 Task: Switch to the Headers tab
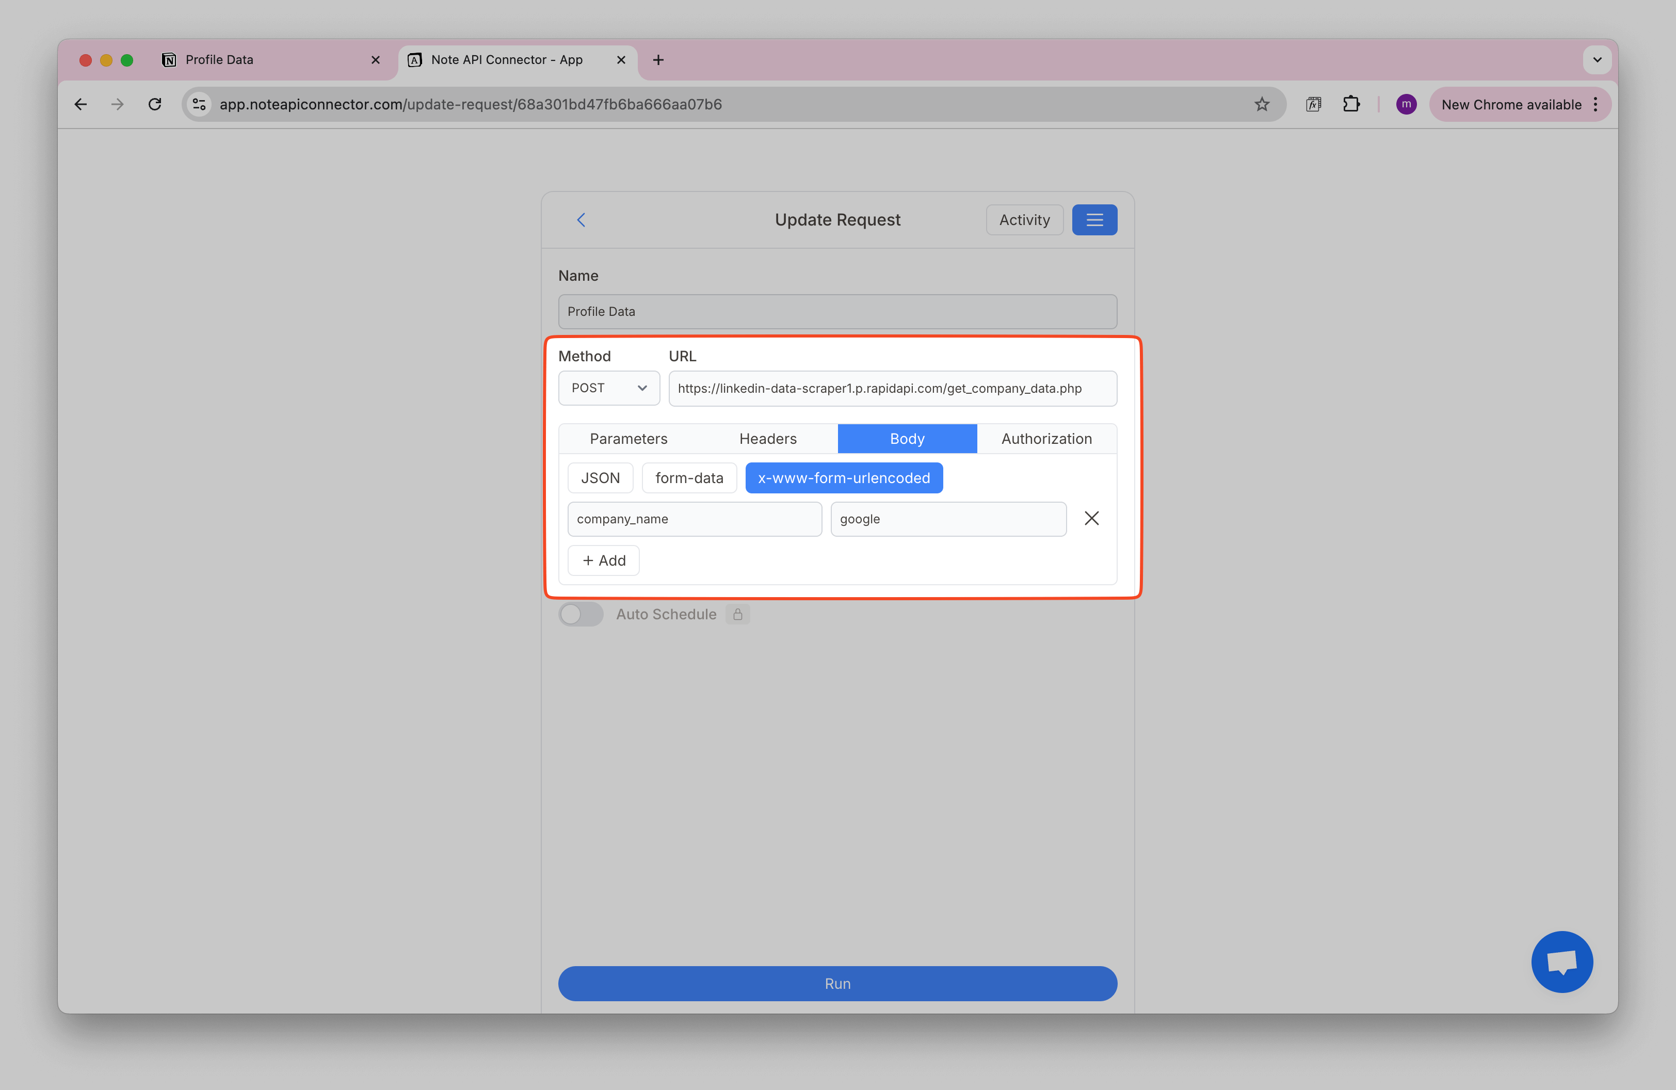point(768,439)
